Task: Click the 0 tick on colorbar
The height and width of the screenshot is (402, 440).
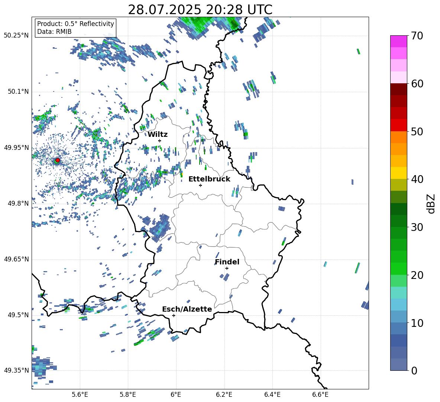Action: click(x=414, y=371)
